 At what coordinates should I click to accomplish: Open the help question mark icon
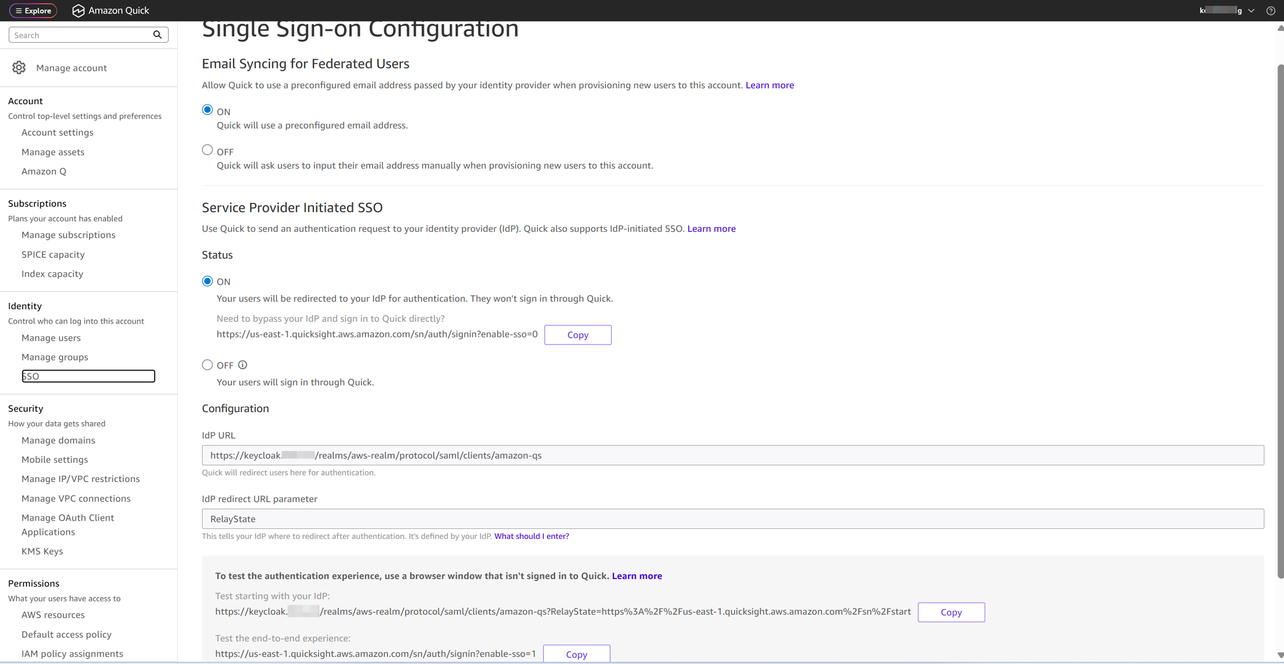1271,11
